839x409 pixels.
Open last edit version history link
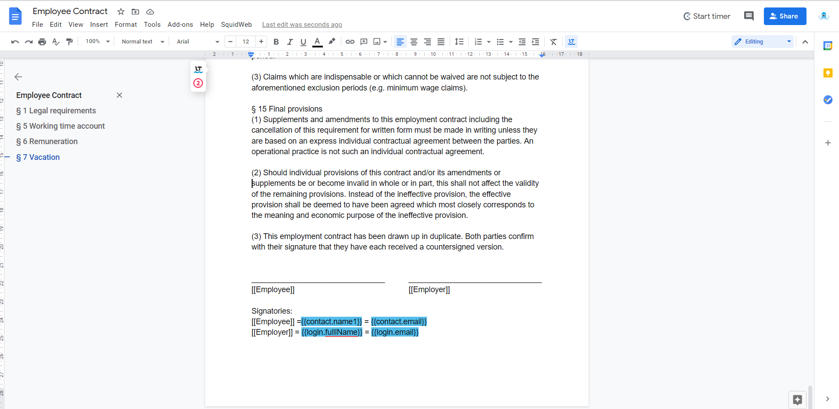(x=302, y=25)
